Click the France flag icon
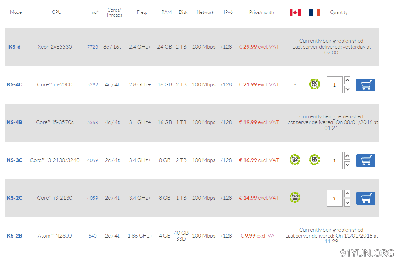Screen dimensions: 394x258 coord(315,12)
